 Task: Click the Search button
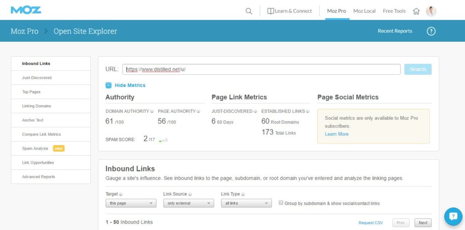coord(418,69)
